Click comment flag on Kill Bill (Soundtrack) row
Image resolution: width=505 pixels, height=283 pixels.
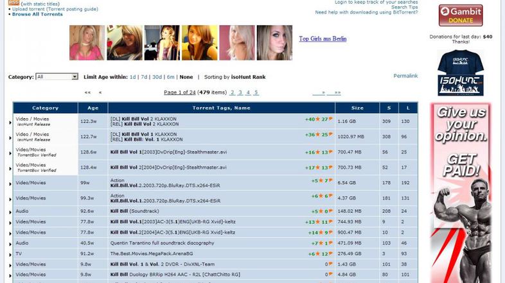coord(330,211)
